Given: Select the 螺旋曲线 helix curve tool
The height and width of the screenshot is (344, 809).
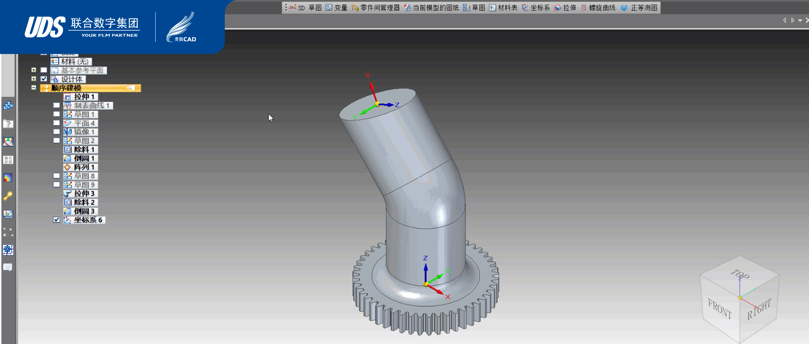Looking at the screenshot, I should coord(598,8).
